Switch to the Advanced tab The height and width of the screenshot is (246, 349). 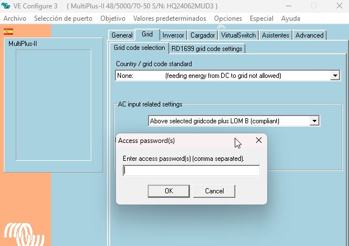click(x=309, y=35)
